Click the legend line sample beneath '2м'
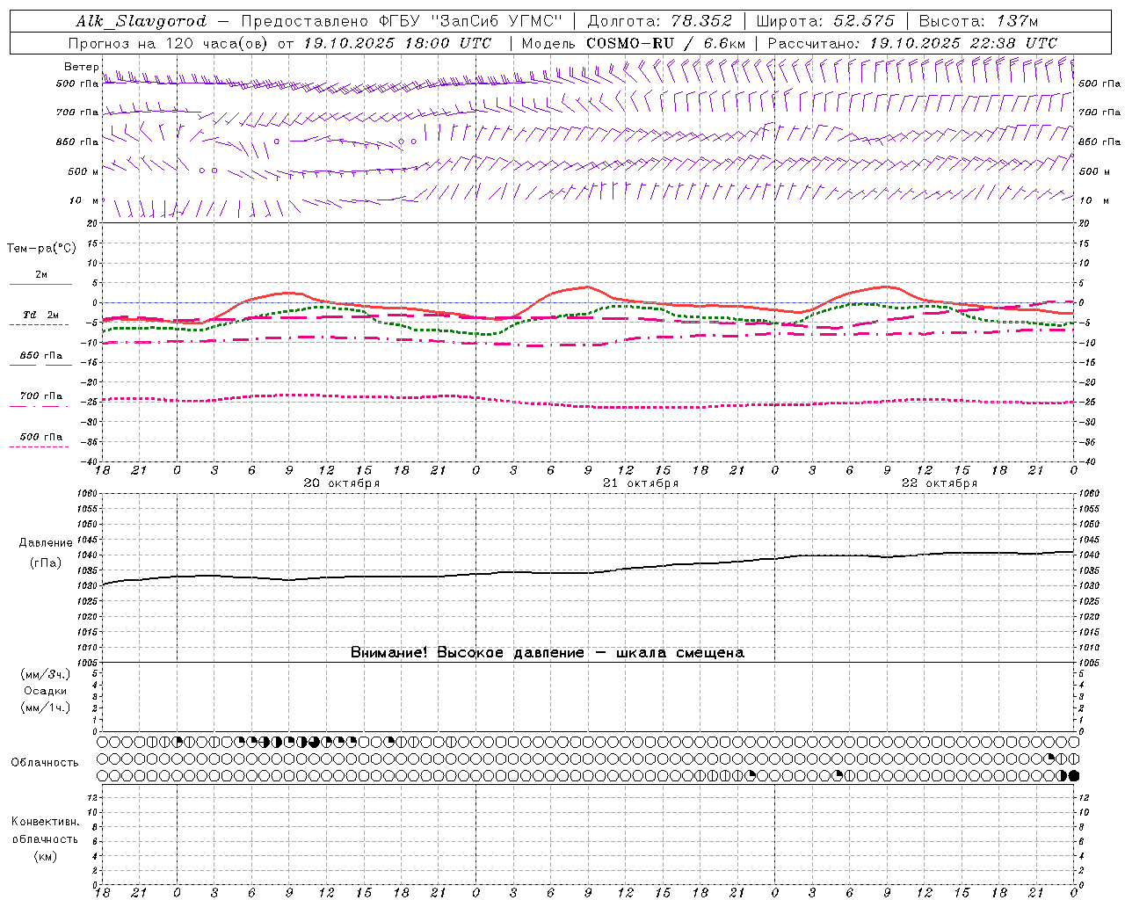Image resolution: width=1125 pixels, height=900 pixels. pos(40,284)
